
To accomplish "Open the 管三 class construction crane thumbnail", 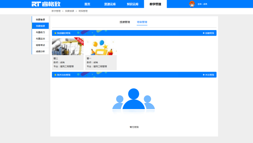I will coord(68,47).
